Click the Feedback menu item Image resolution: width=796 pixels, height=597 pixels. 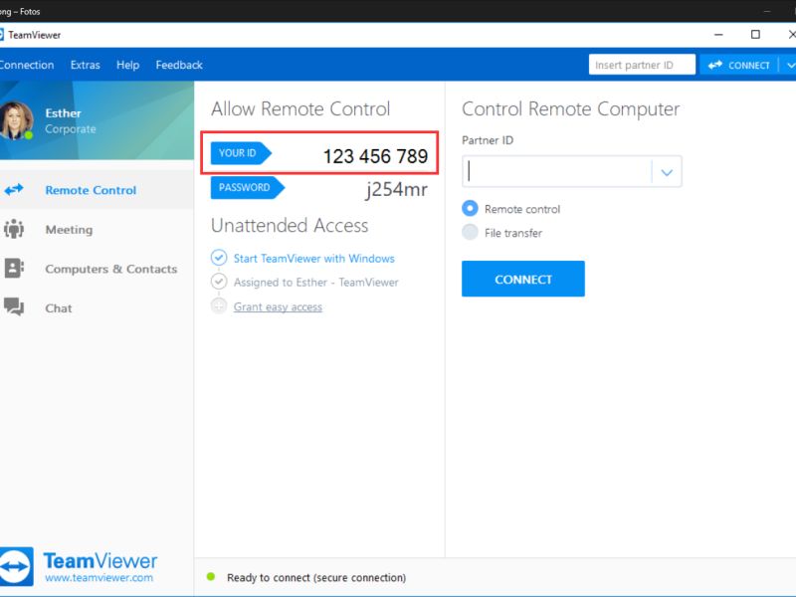(178, 65)
